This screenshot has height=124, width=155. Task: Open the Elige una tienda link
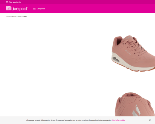point(15,2)
